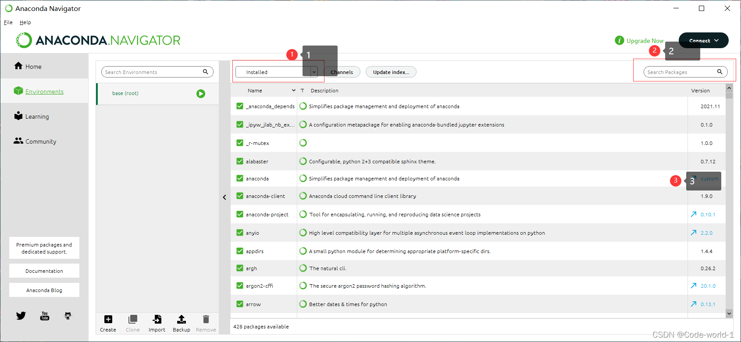Switch to the Learning tab
The height and width of the screenshot is (342, 741).
point(44,116)
